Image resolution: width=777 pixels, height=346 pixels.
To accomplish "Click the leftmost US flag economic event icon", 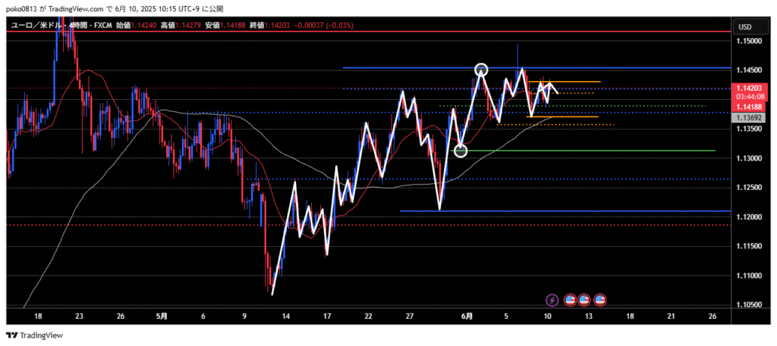I will click(x=569, y=300).
